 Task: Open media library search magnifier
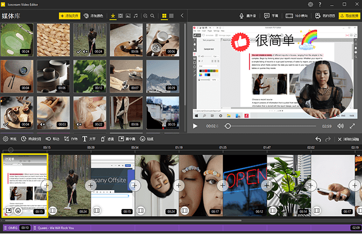152,16
